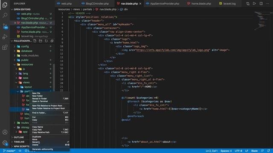Click 'Ln 2, Col 1' in the status bar
This screenshot has height=153, width=273.
point(212,151)
